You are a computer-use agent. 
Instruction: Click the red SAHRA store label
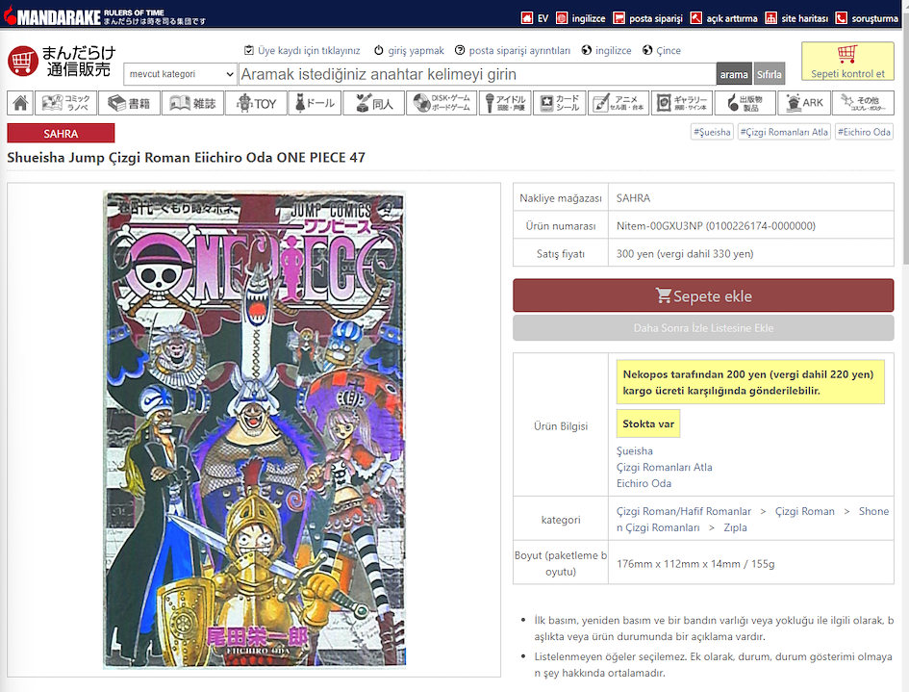point(61,133)
